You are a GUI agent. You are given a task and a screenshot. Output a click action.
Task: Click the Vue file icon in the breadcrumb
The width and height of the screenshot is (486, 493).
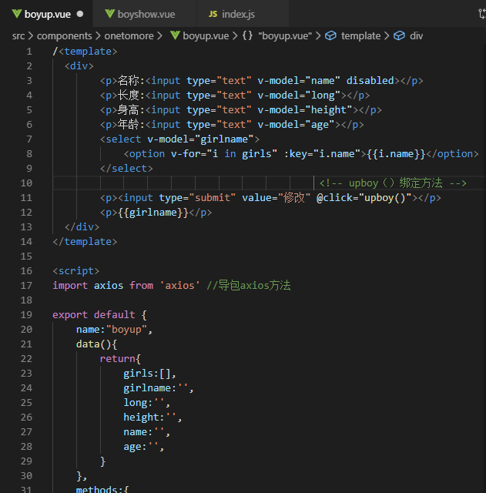(x=175, y=35)
